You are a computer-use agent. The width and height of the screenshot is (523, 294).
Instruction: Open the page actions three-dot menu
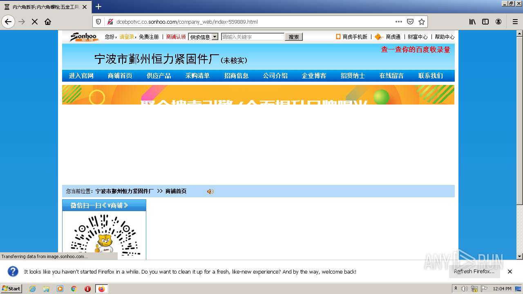[399, 22]
